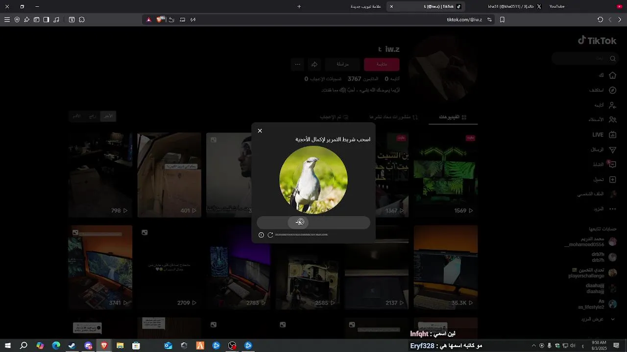This screenshot has height=352, width=627.
Task: Open video thumbnail with 35.3K views
Action: [445, 267]
